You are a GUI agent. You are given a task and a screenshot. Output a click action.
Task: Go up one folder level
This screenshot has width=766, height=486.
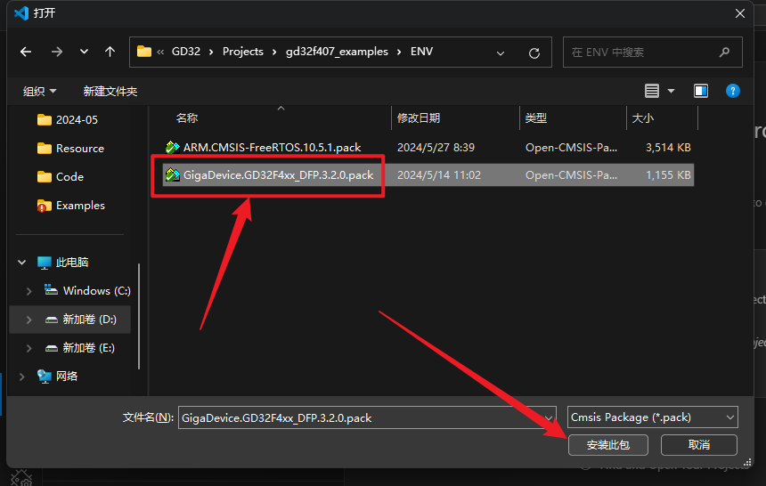click(x=110, y=52)
